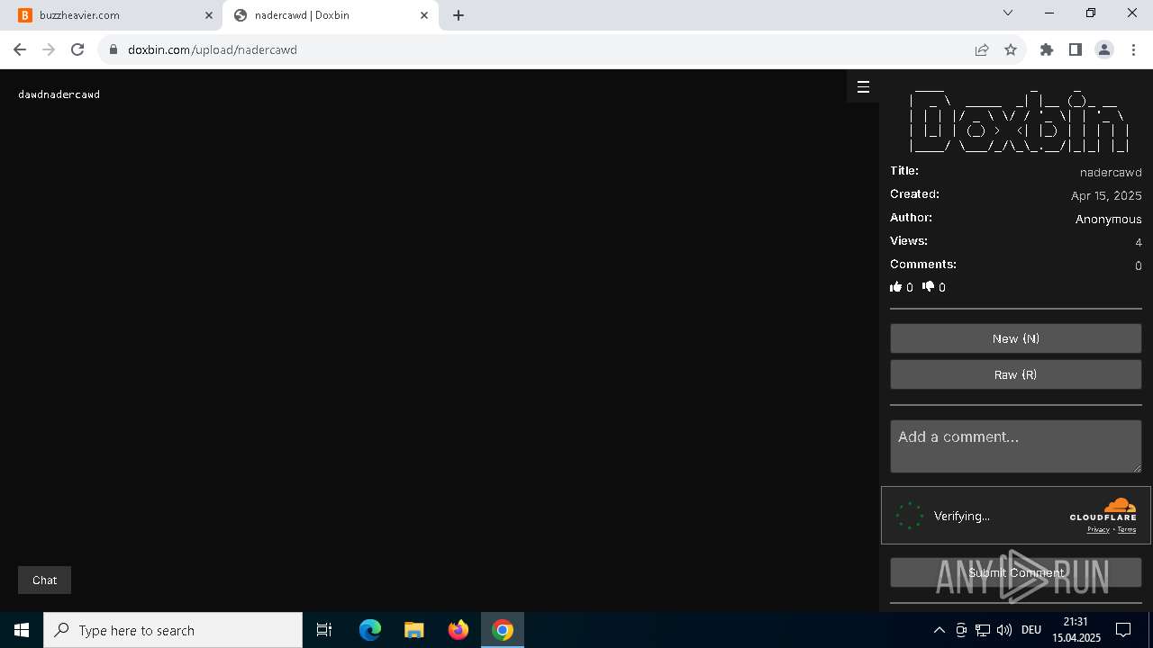Show hidden system tray icons
Screen dimensions: 1153x648
click(939, 630)
